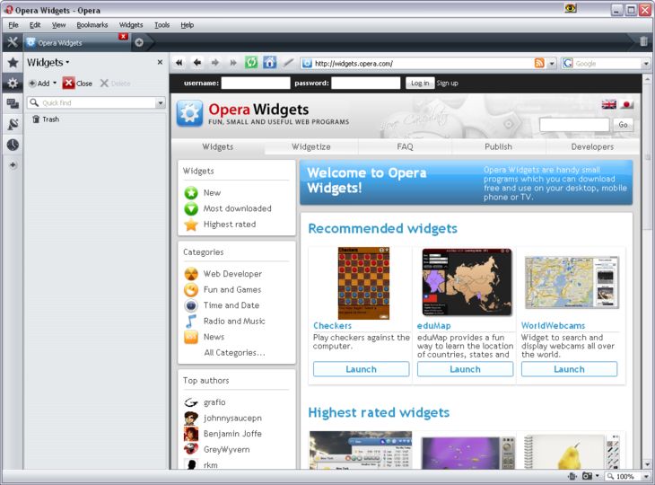
Task: Expand the camera icon dropdown arrow in status bar
Action: pos(597,476)
